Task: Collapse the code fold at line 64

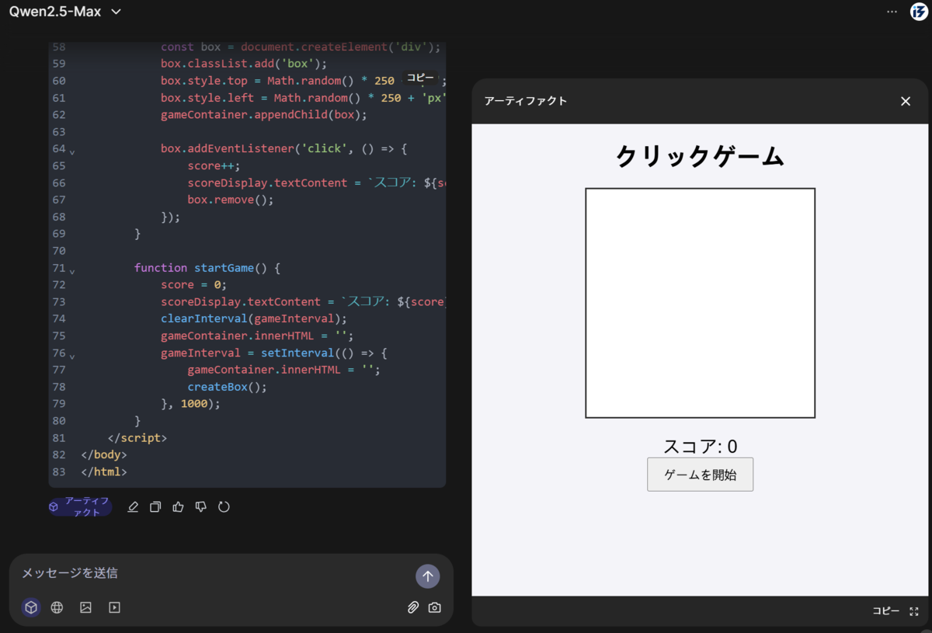Action: click(72, 151)
